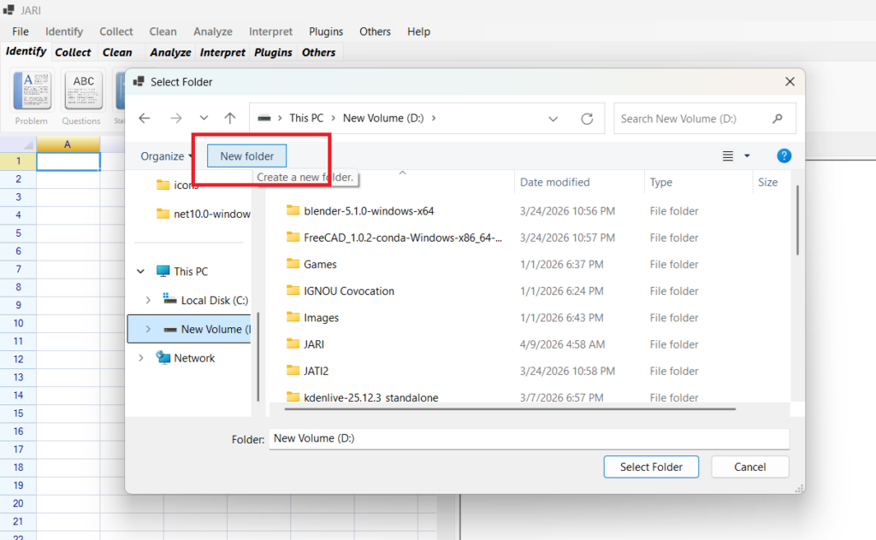This screenshot has width=876, height=540.
Task: Open the blue Help question mark icon
Action: [x=784, y=156]
